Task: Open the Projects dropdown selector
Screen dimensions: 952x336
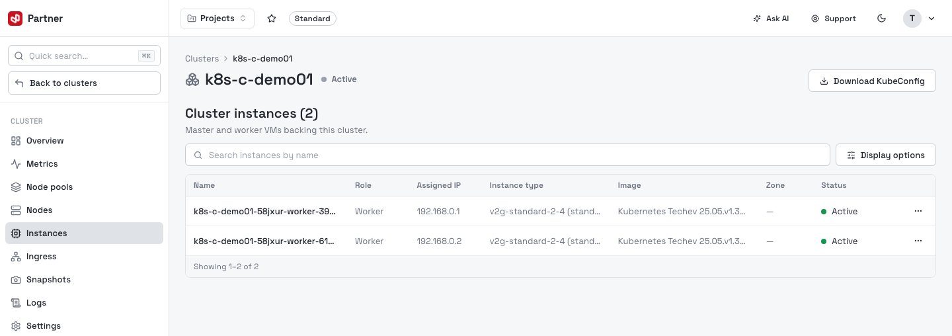Action: [x=217, y=19]
